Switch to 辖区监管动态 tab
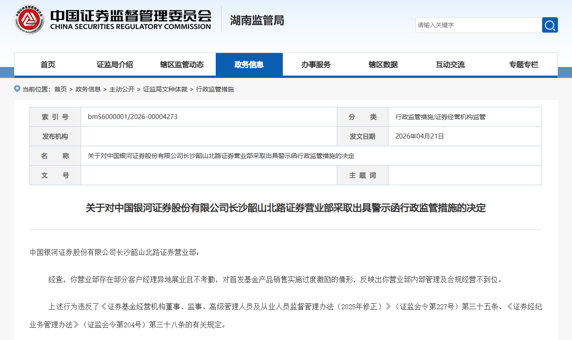The width and height of the screenshot is (572, 340). tap(182, 65)
